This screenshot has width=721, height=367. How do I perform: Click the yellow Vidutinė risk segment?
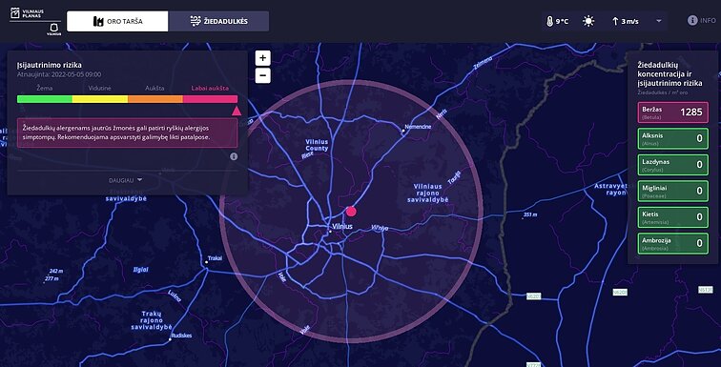[x=100, y=99]
